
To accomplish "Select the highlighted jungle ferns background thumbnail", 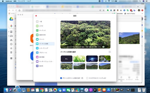I will tap(66, 66).
